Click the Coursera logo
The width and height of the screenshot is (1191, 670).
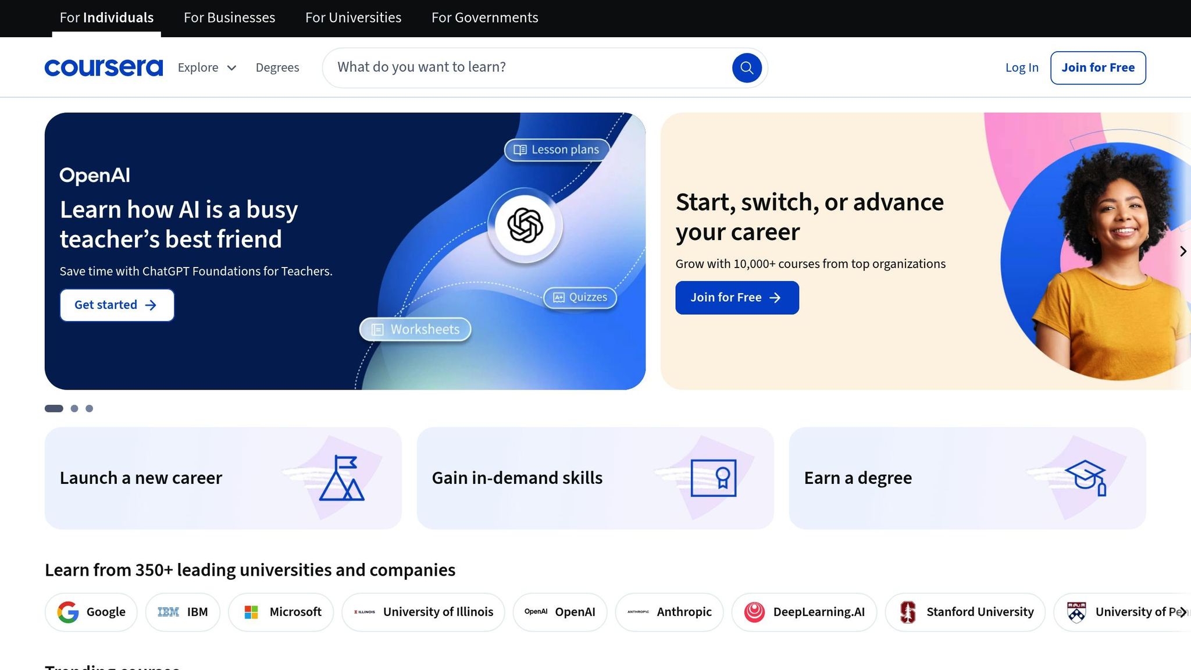[104, 67]
